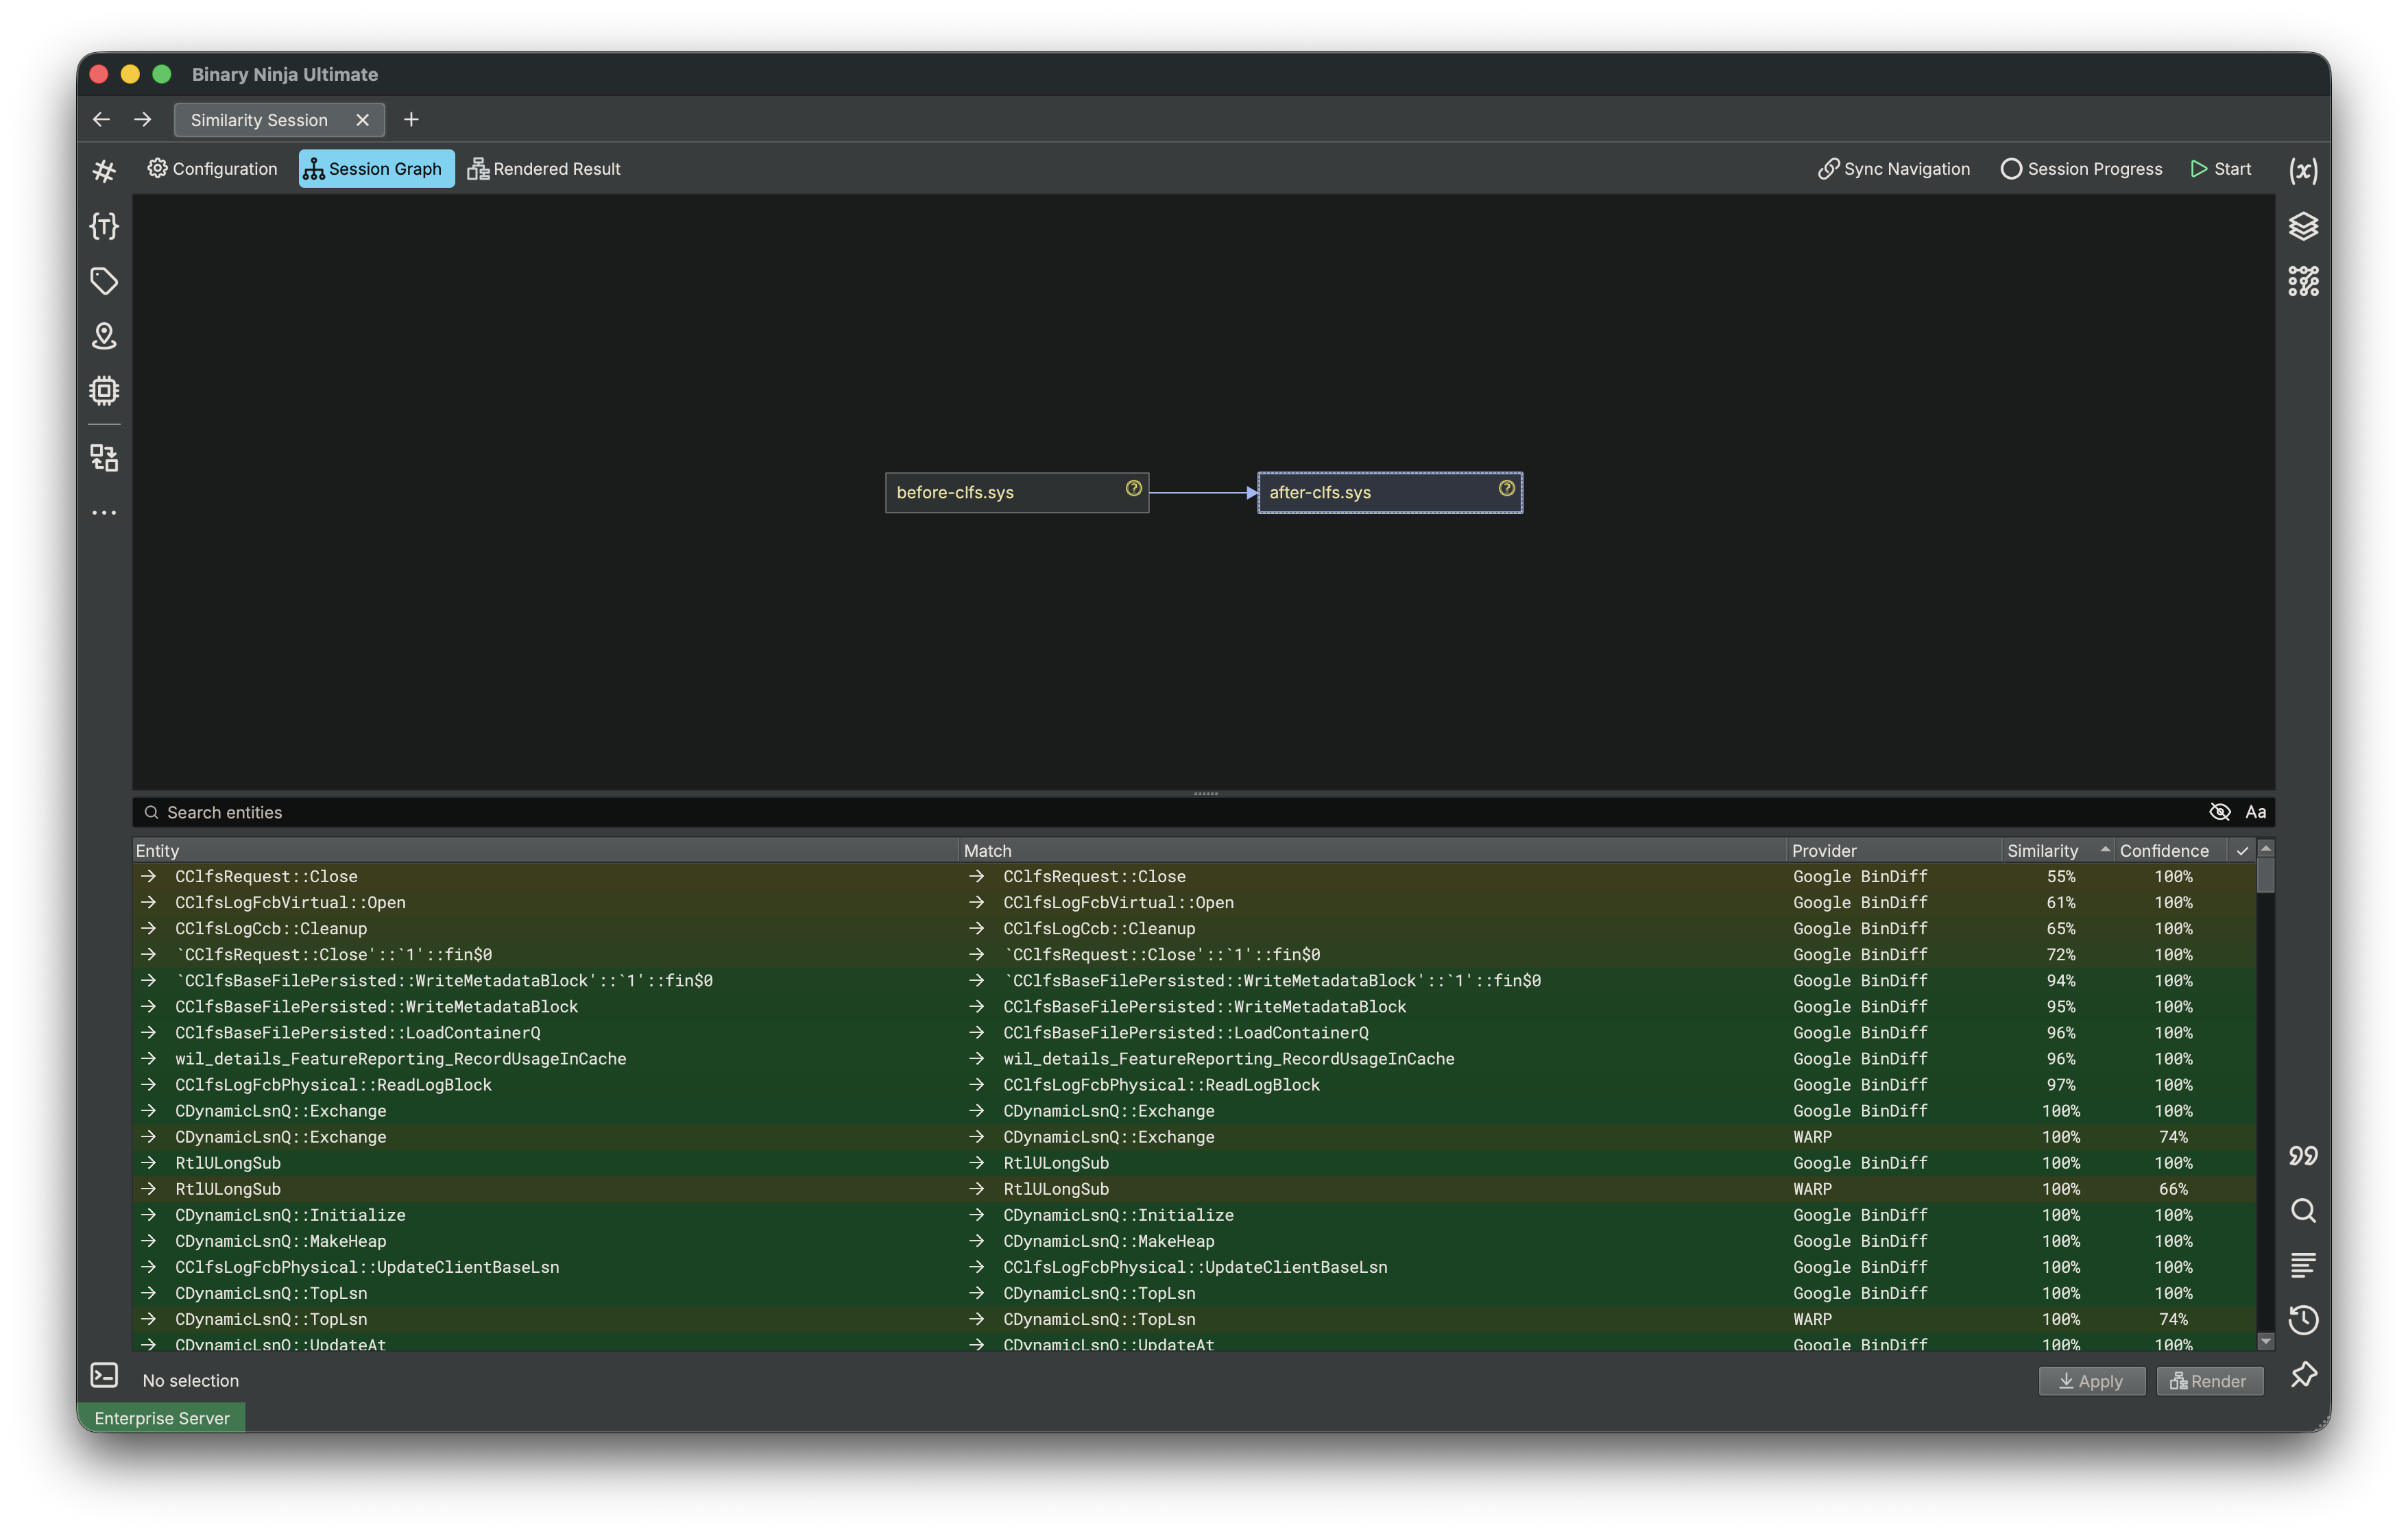Click the 94% similarity cell
The height and width of the screenshot is (1534, 2408).
(2060, 980)
